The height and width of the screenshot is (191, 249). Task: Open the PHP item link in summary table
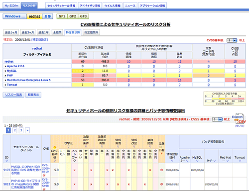[x=10, y=76]
